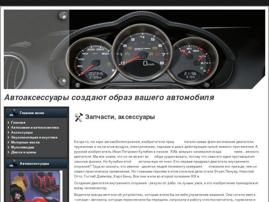Open 'Автохимия и автокосметика' menu item
This screenshot has width=269, height=202.
[35, 128]
